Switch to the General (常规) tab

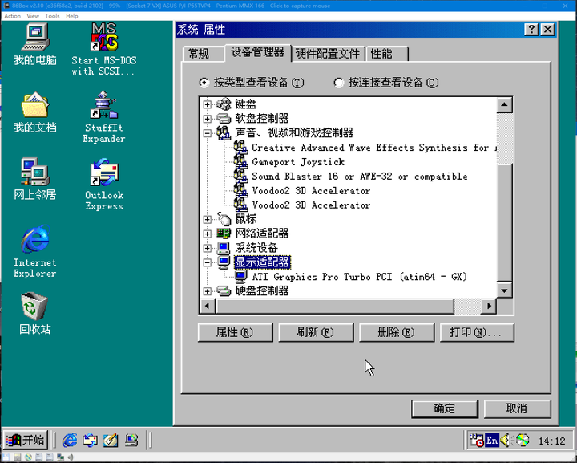click(203, 54)
